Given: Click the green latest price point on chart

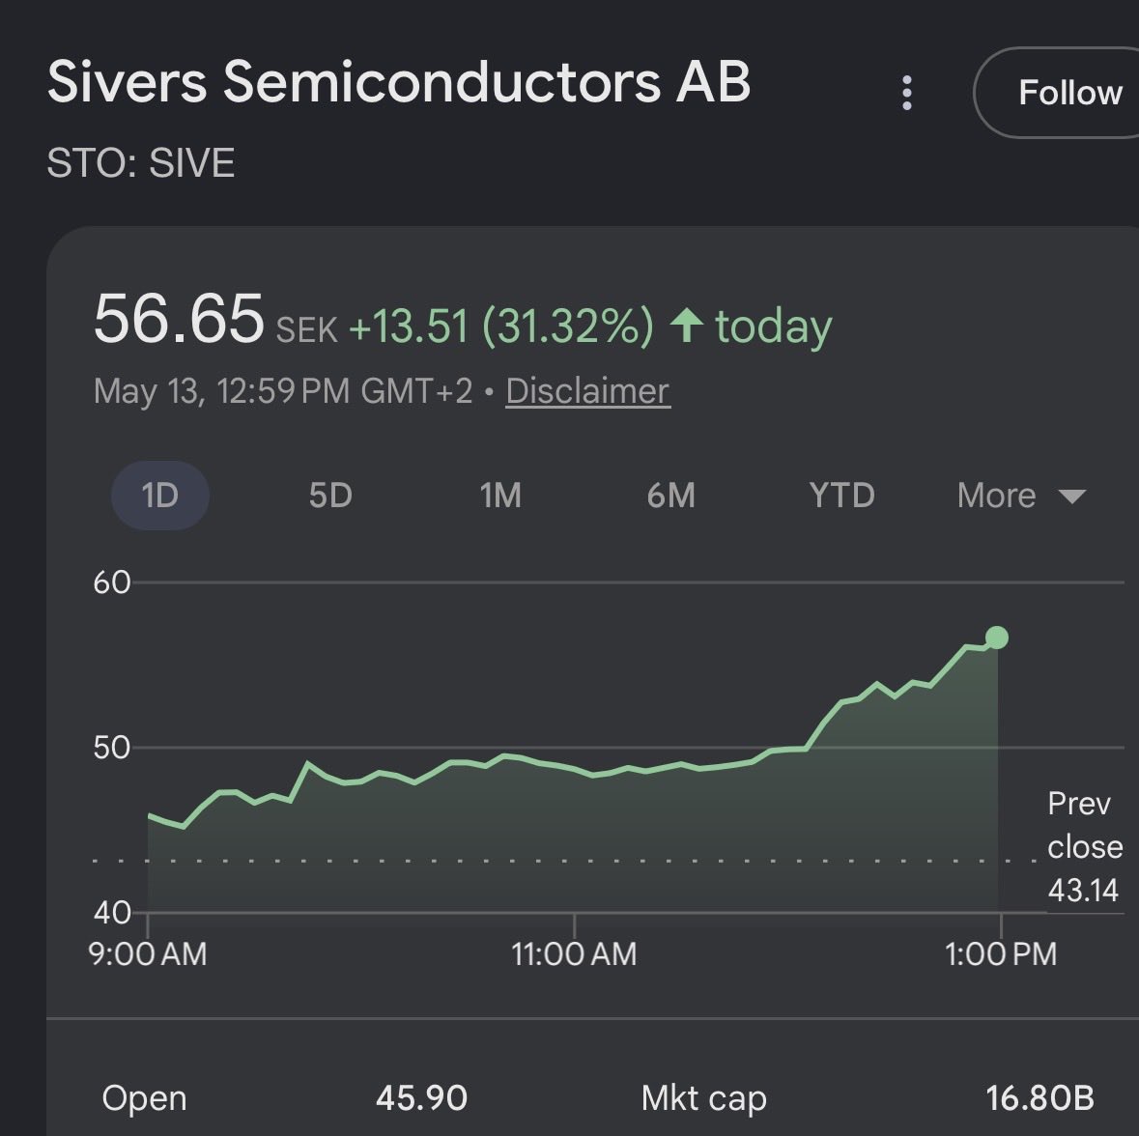Looking at the screenshot, I should (997, 638).
